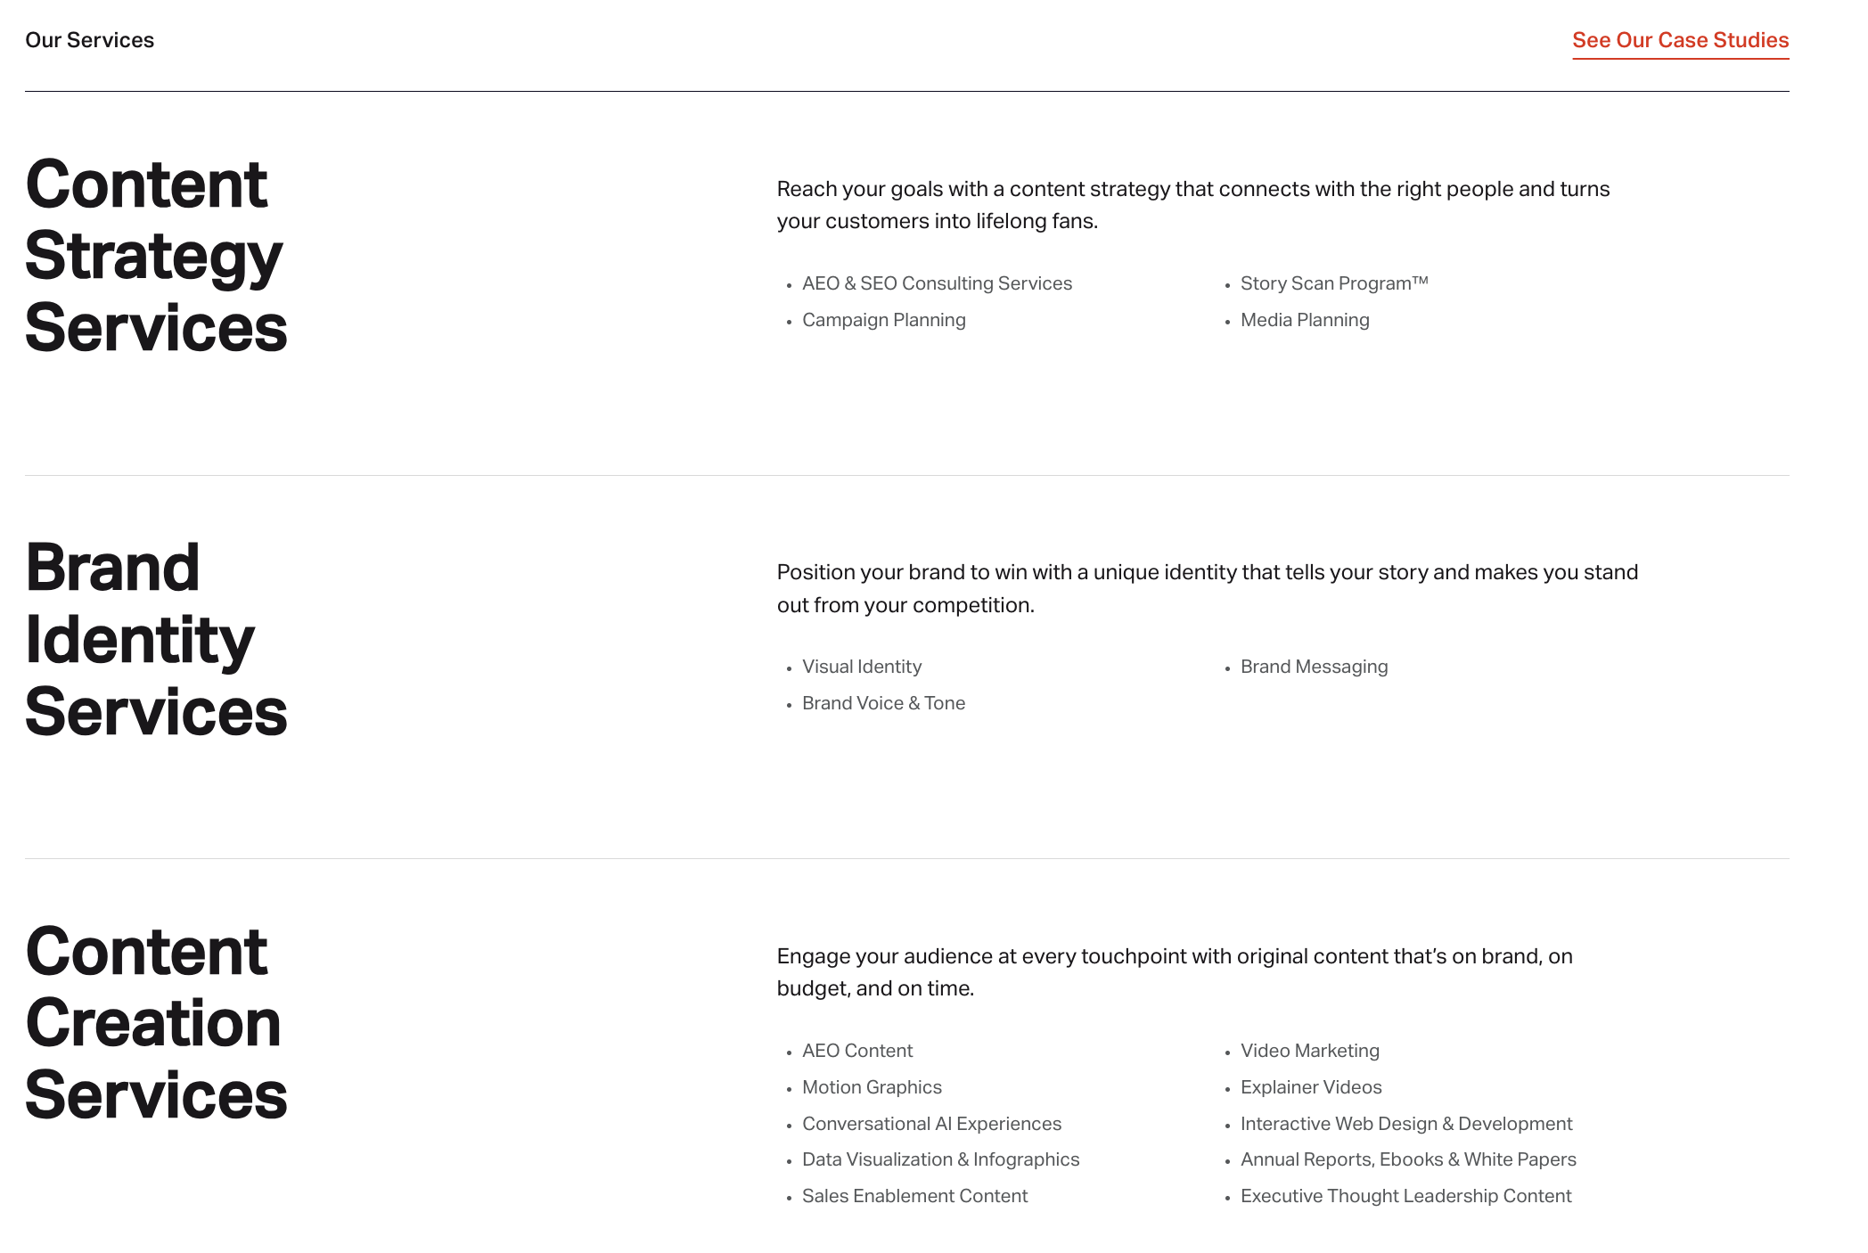Click AEO & SEO Consulting Services link
The width and height of the screenshot is (1868, 1253).
(x=937, y=283)
